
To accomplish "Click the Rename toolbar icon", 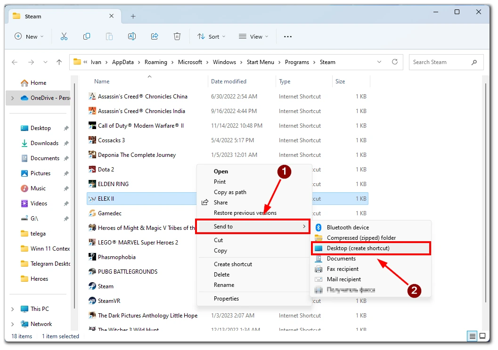I will click(x=132, y=37).
